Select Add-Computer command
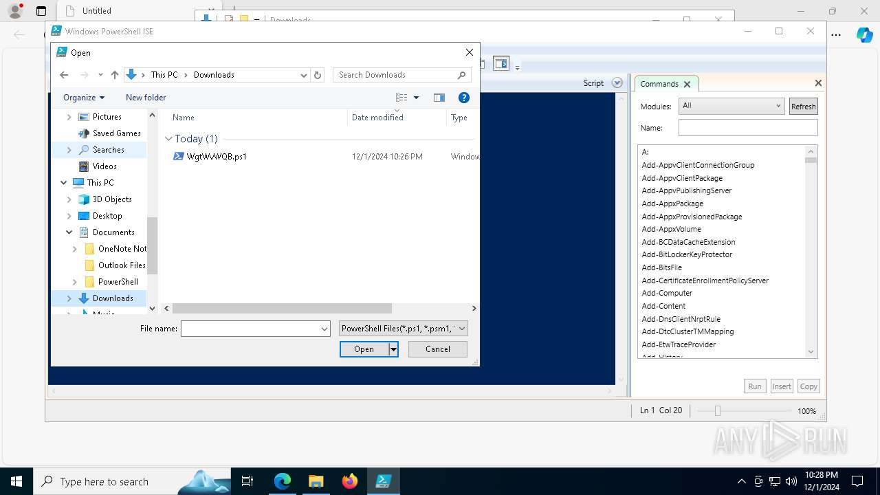 [667, 293]
